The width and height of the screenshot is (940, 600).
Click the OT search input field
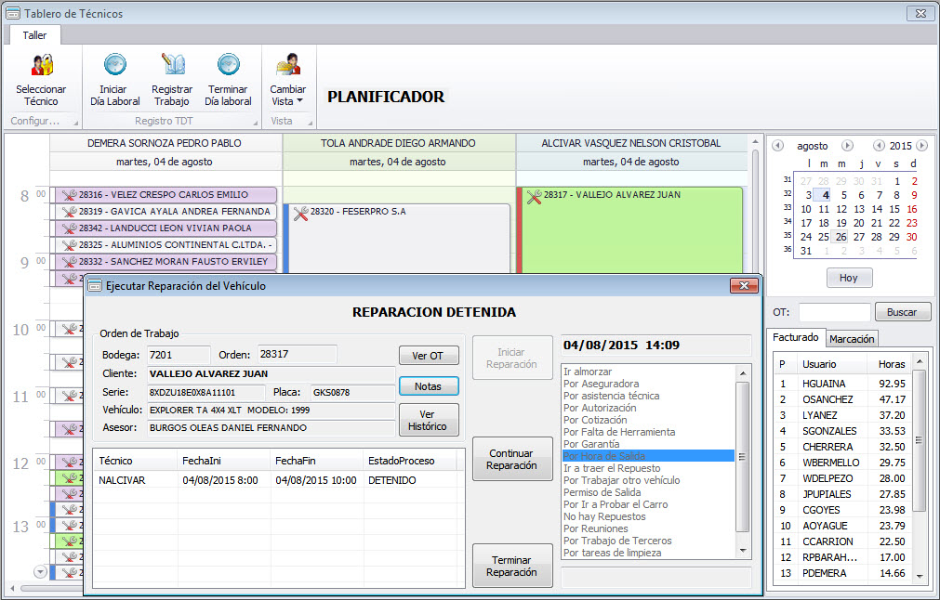834,313
